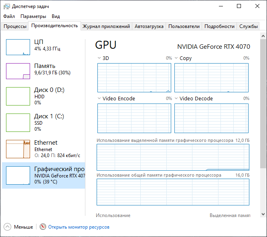Click the vertical scrollbar in GPU panel
Image resolution: width=267 pixels, height=237 pixels.
pyautogui.click(x=263, y=120)
